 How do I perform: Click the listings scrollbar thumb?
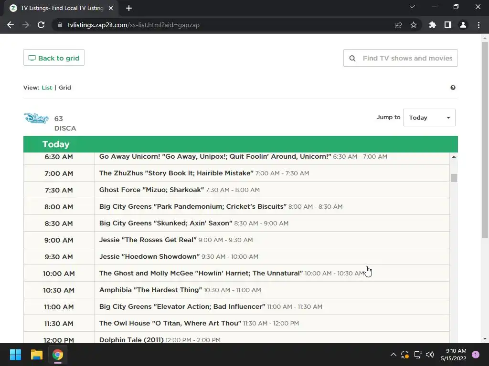pyautogui.click(x=454, y=178)
